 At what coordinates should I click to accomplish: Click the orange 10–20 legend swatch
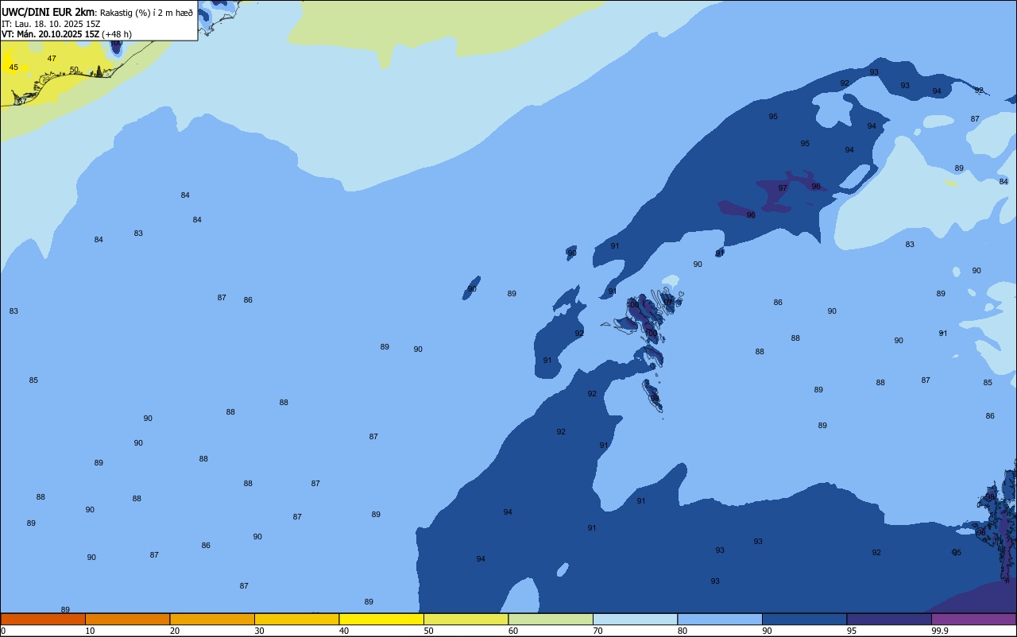127,619
